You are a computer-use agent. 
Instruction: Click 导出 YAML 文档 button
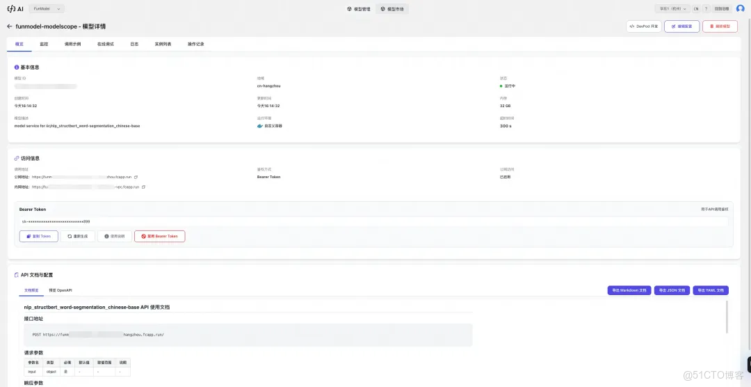[x=710, y=290]
